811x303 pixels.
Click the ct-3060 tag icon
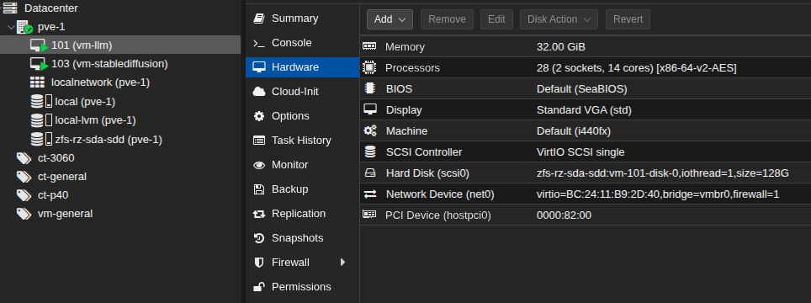click(24, 158)
